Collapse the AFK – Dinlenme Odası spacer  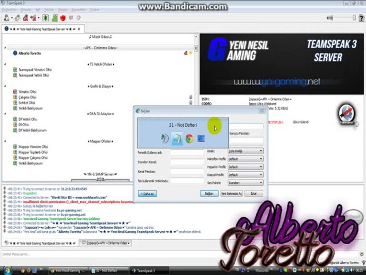coord(5,48)
